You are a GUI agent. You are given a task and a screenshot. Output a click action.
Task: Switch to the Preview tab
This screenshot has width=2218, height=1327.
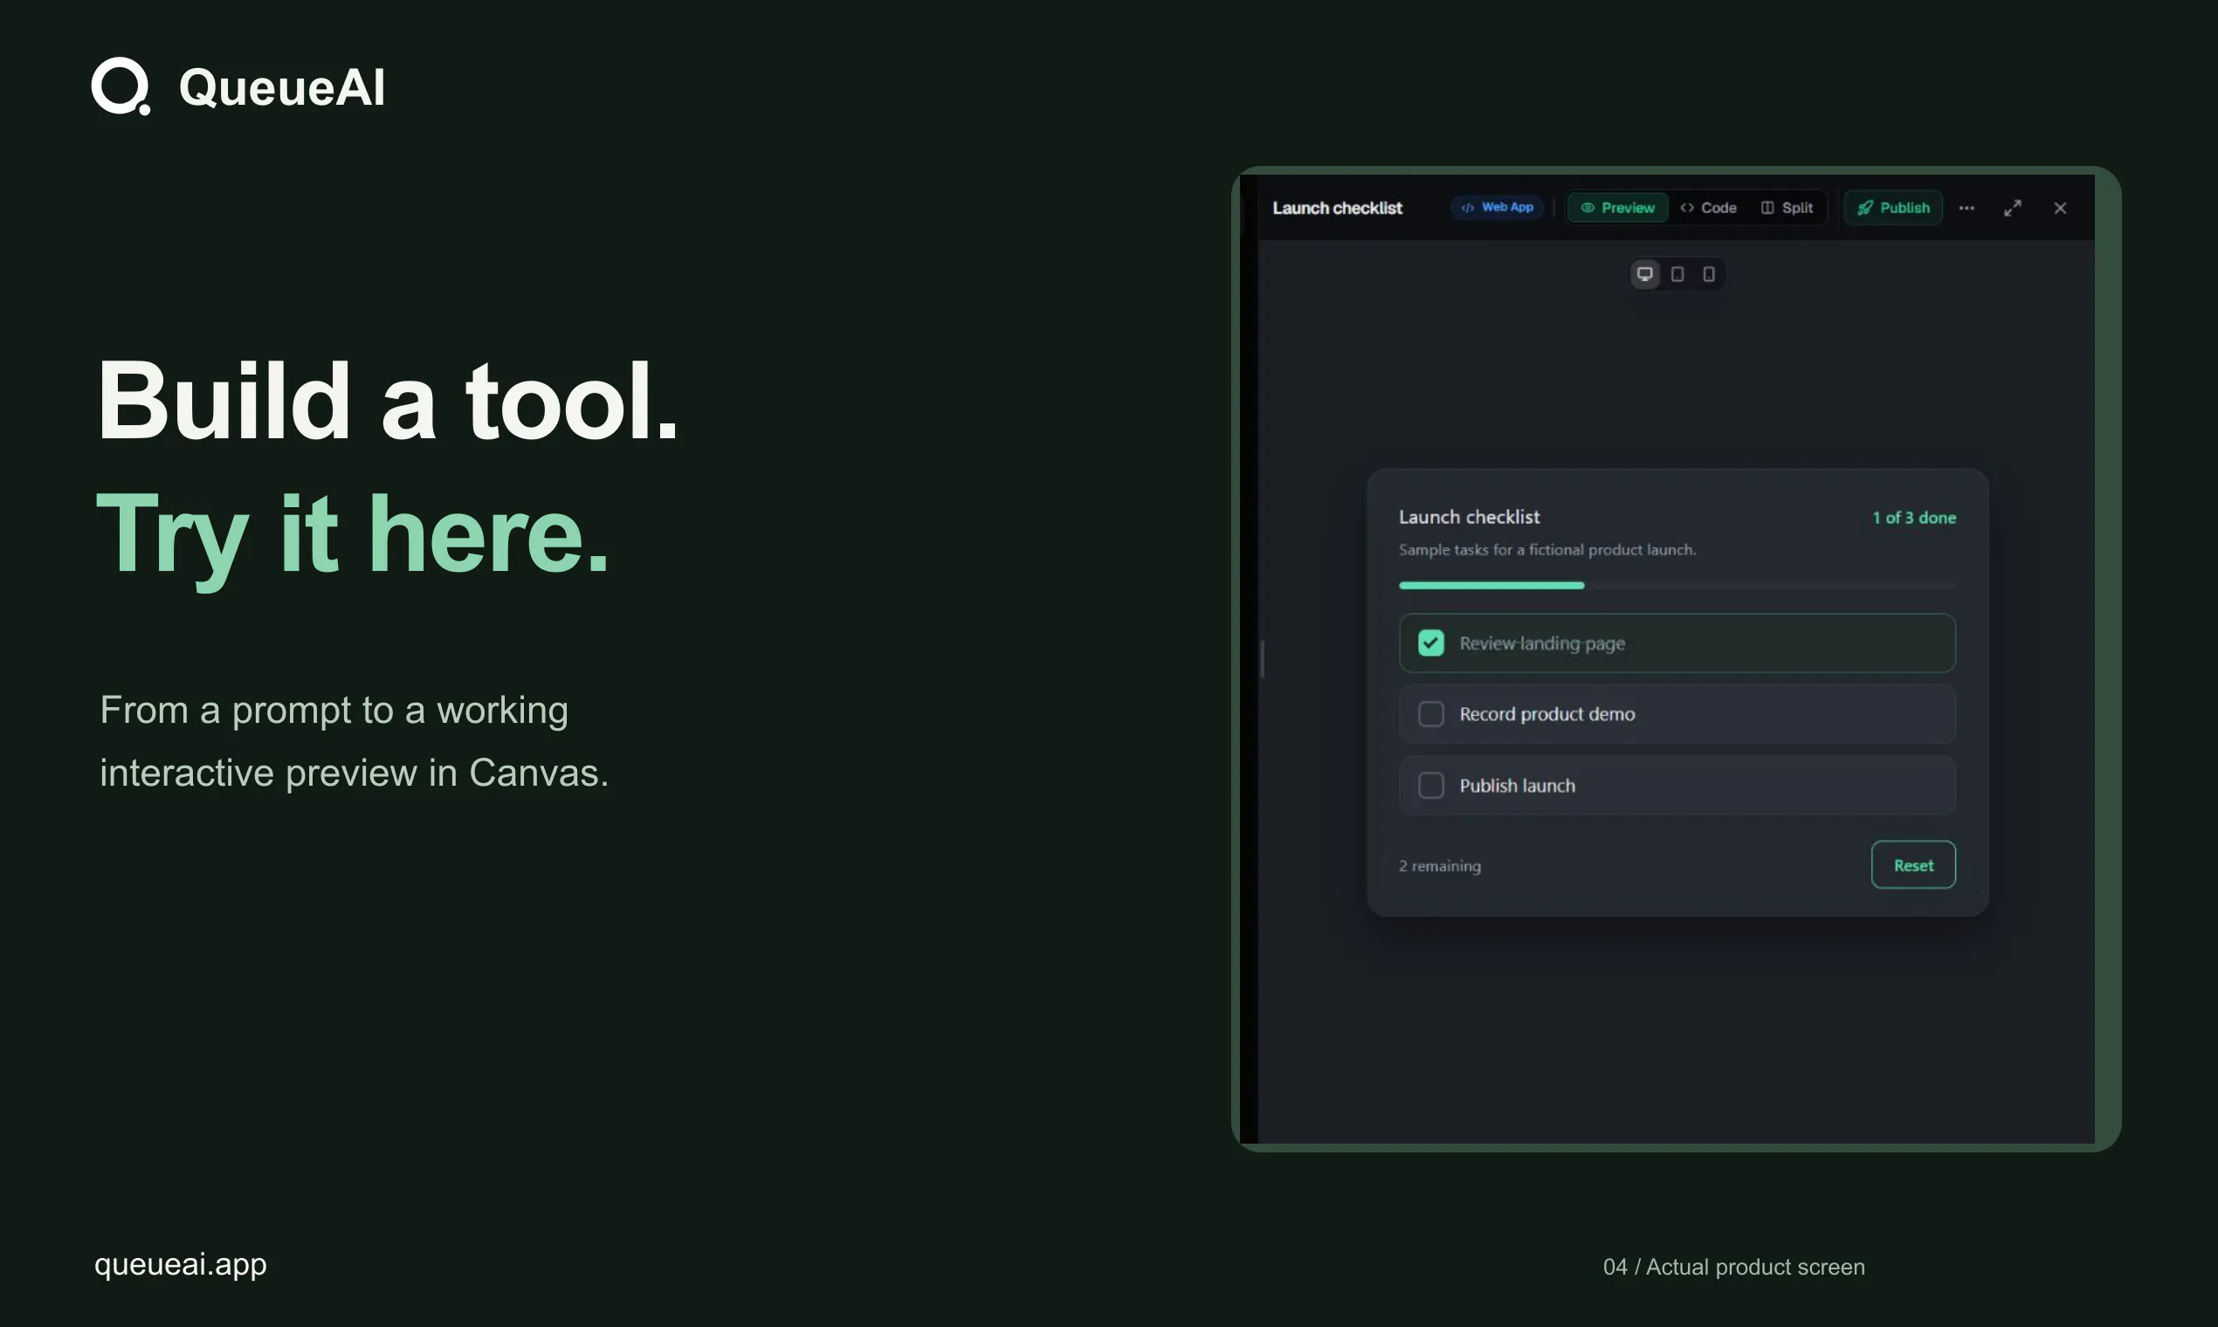click(x=1617, y=208)
